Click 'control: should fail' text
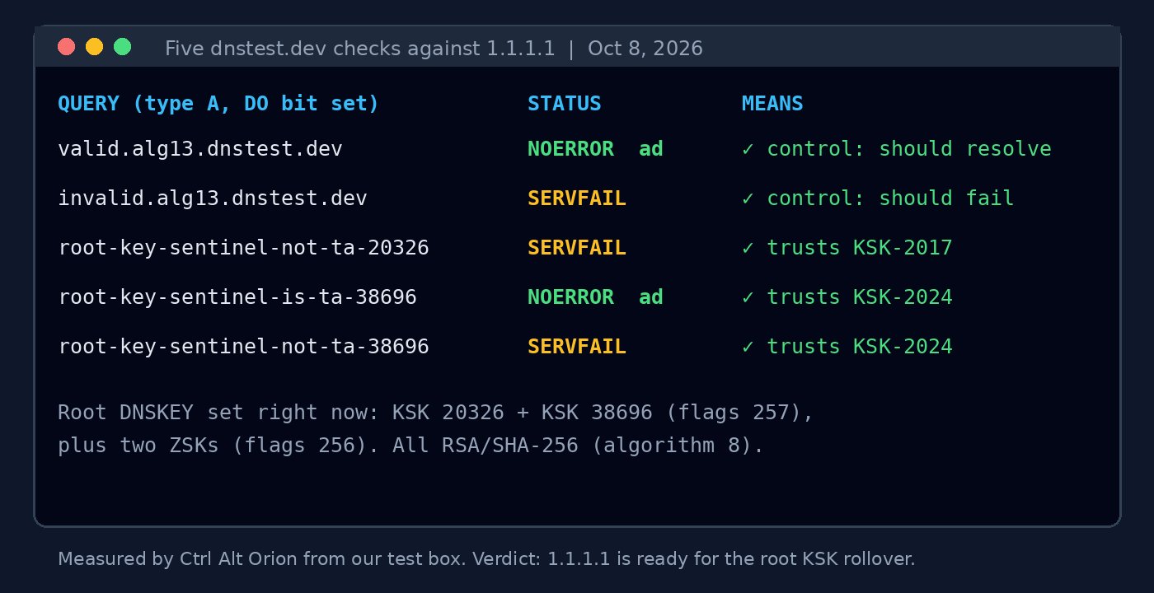This screenshot has width=1154, height=593. tap(890, 198)
